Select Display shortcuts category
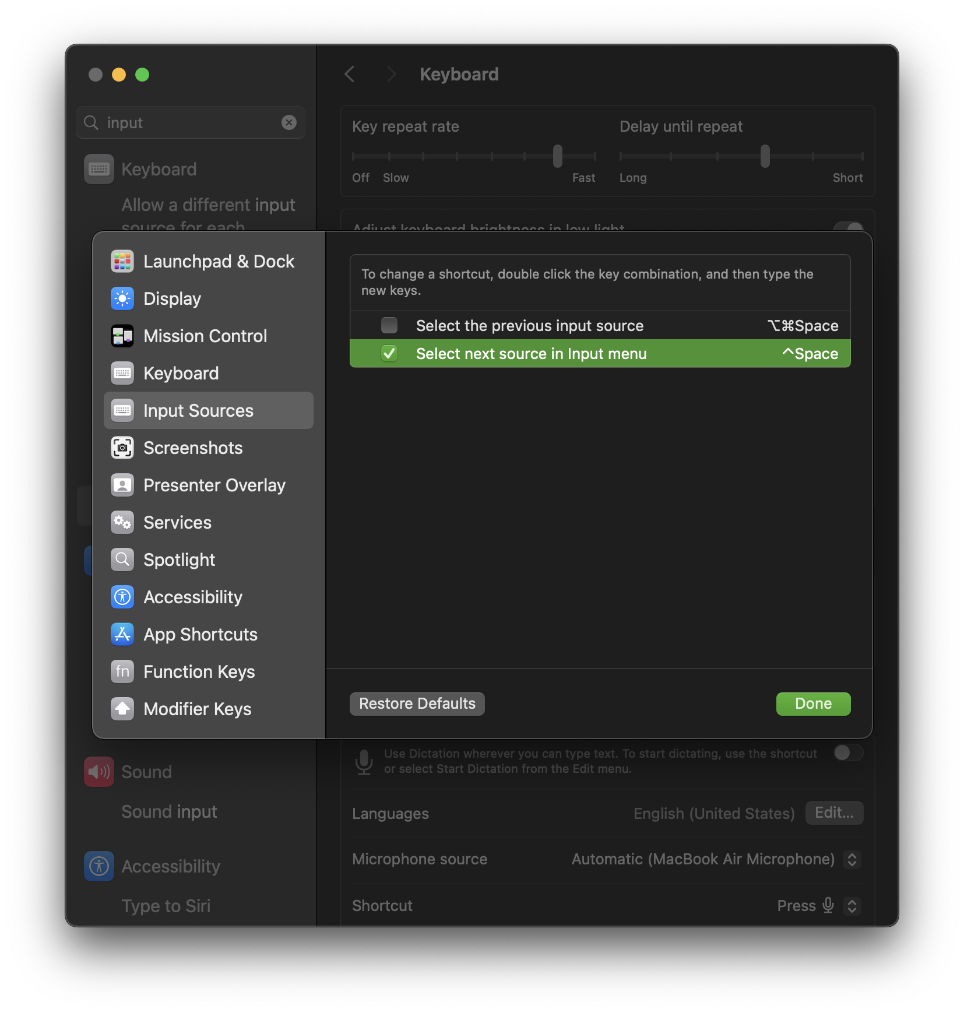964x1013 pixels. click(x=209, y=298)
